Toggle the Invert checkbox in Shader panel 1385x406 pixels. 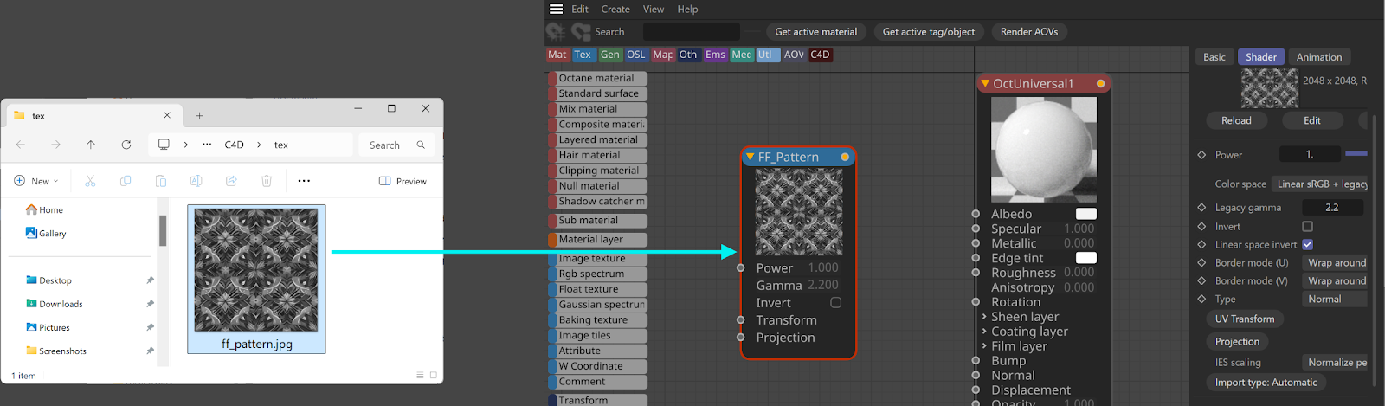pyautogui.click(x=1307, y=227)
